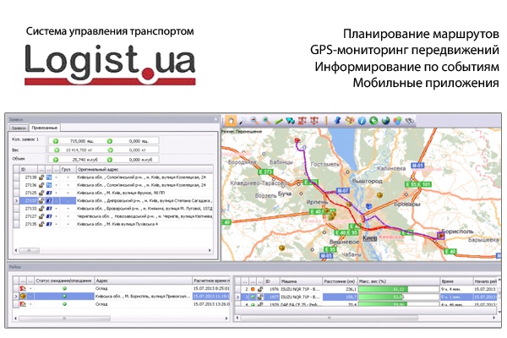507x338 pixels.
Task: Click the distance value 236,1
Action: tap(351, 289)
